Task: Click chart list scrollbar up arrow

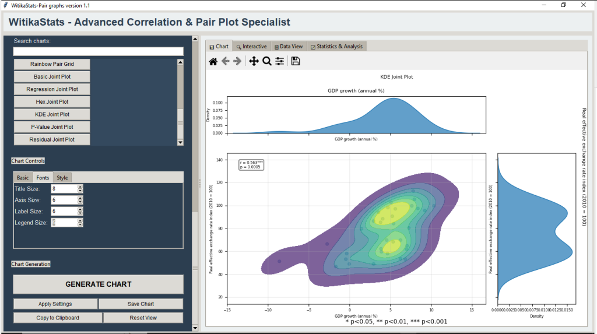Action: (181, 62)
